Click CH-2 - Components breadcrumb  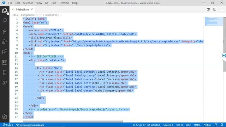tap(24, 15)
